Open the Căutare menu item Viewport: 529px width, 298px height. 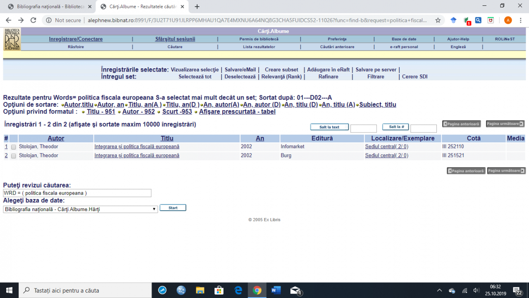[x=175, y=47]
